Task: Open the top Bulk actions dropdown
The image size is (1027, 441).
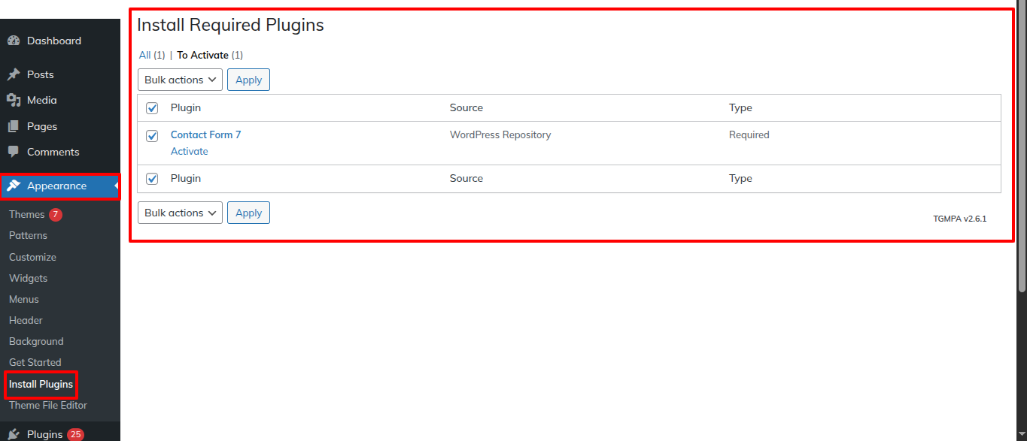Action: coord(180,80)
